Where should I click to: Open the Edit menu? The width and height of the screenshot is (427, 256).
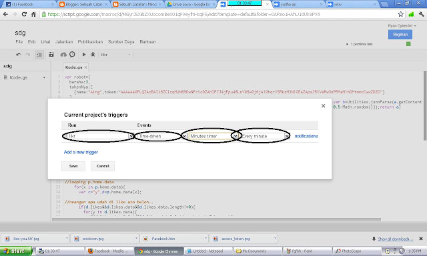[31, 42]
